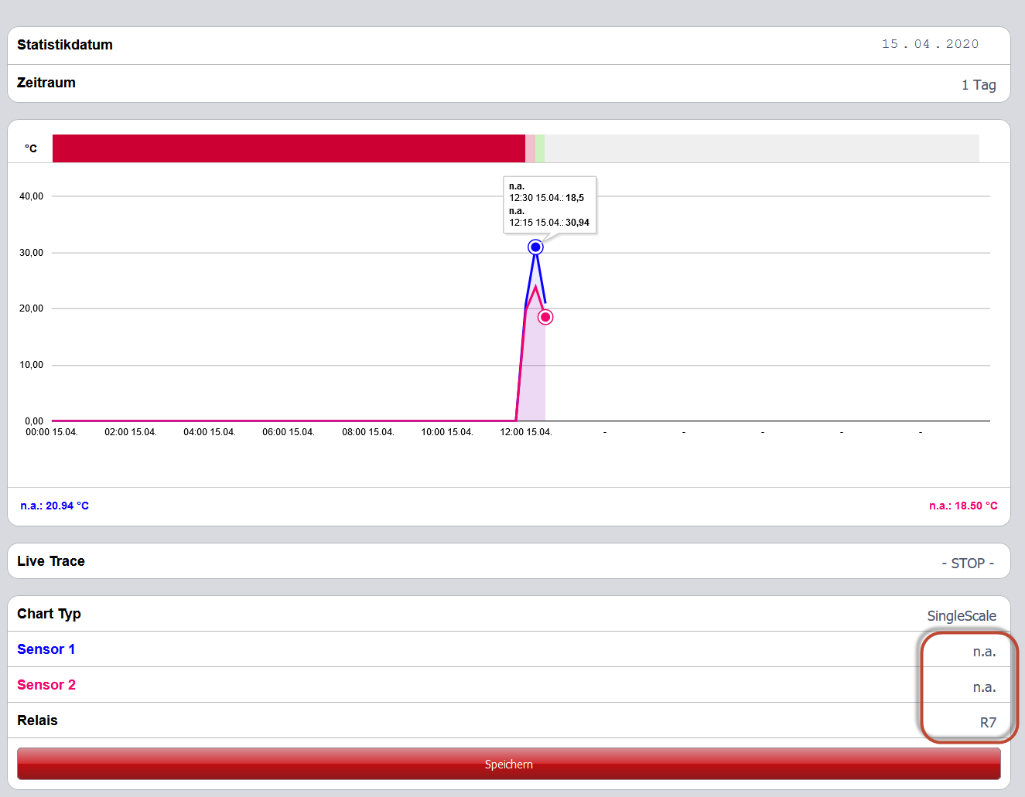Click y-axis label 0,00
Viewport: 1025px width, 797px height.
pos(34,421)
